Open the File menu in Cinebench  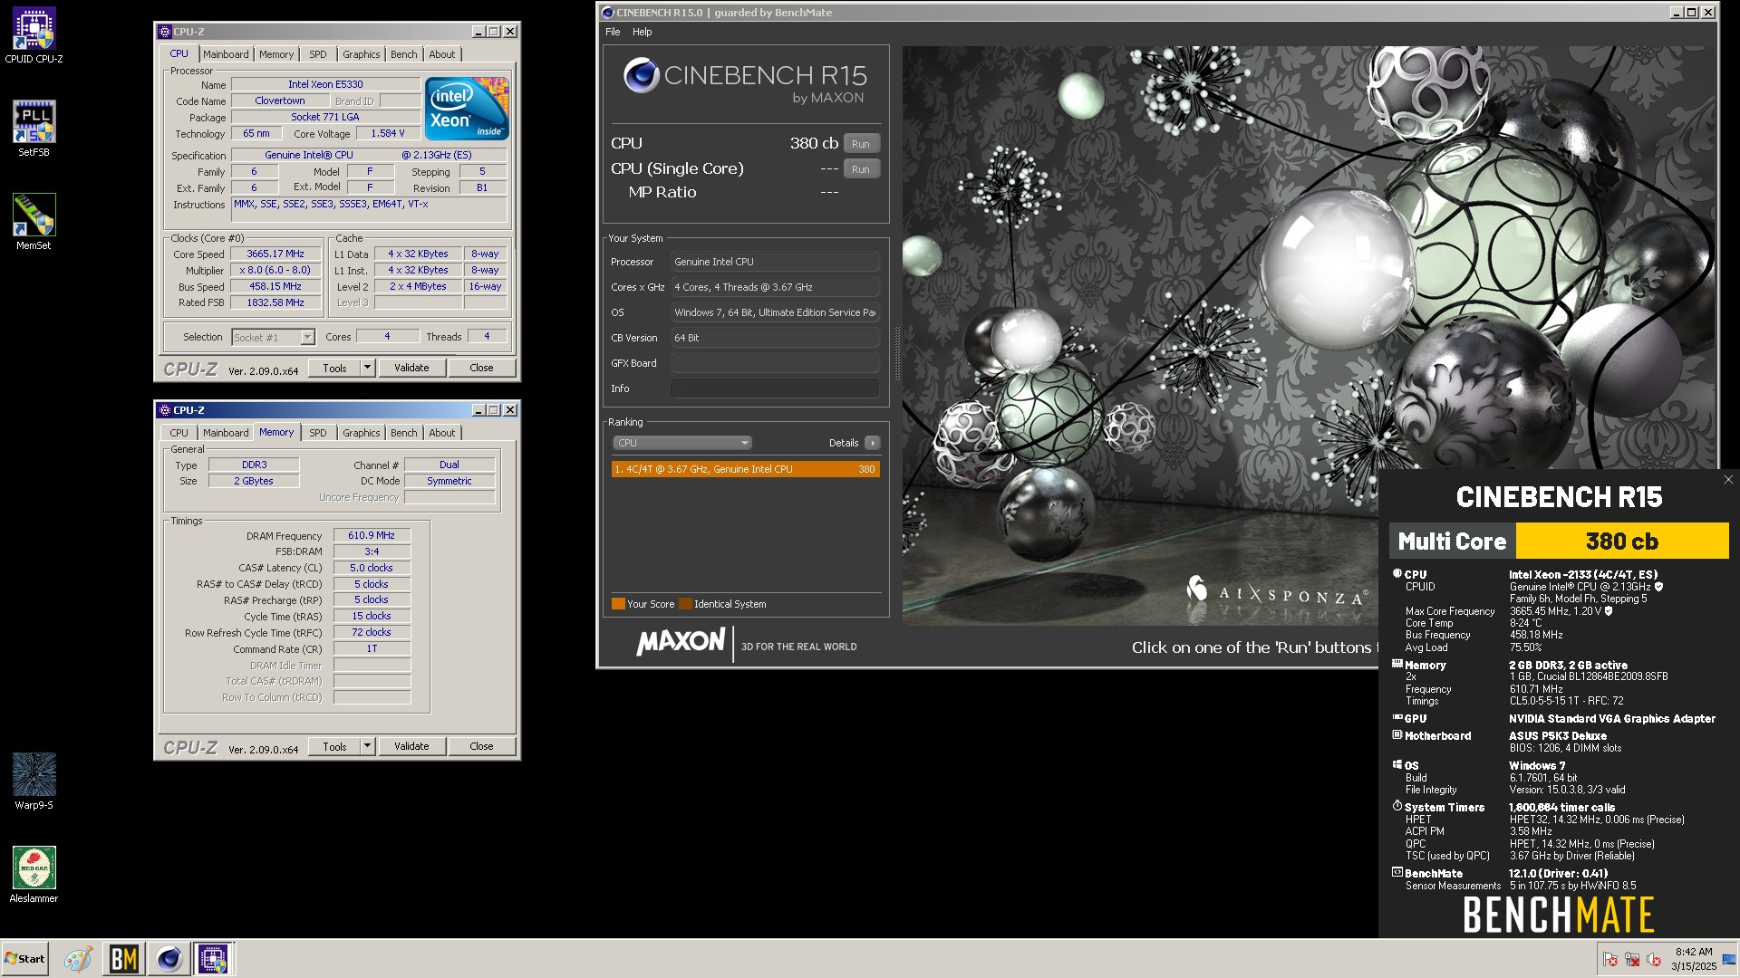613,32
